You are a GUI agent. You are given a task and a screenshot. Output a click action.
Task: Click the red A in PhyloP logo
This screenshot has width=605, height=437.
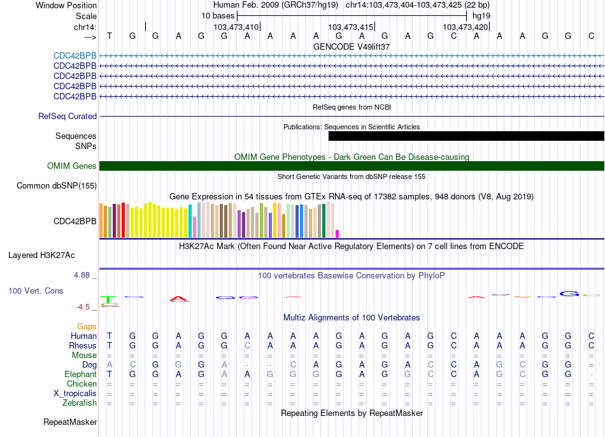(178, 299)
